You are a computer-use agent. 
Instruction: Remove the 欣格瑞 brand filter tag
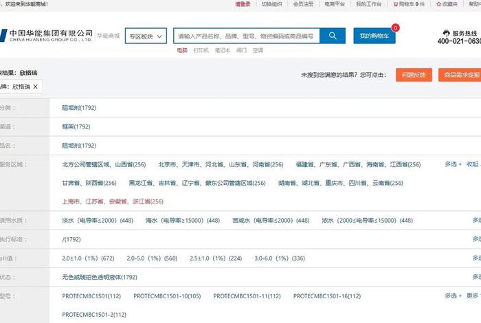tap(36, 87)
